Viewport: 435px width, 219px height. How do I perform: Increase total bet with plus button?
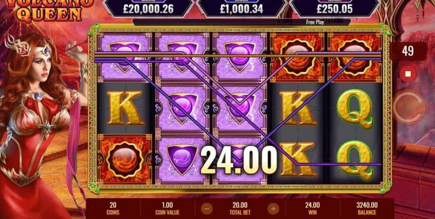click(x=273, y=209)
